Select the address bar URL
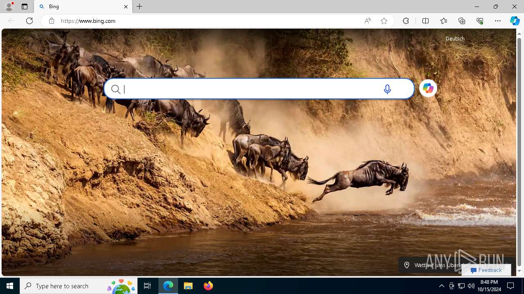The height and width of the screenshot is (294, 524). point(88,21)
